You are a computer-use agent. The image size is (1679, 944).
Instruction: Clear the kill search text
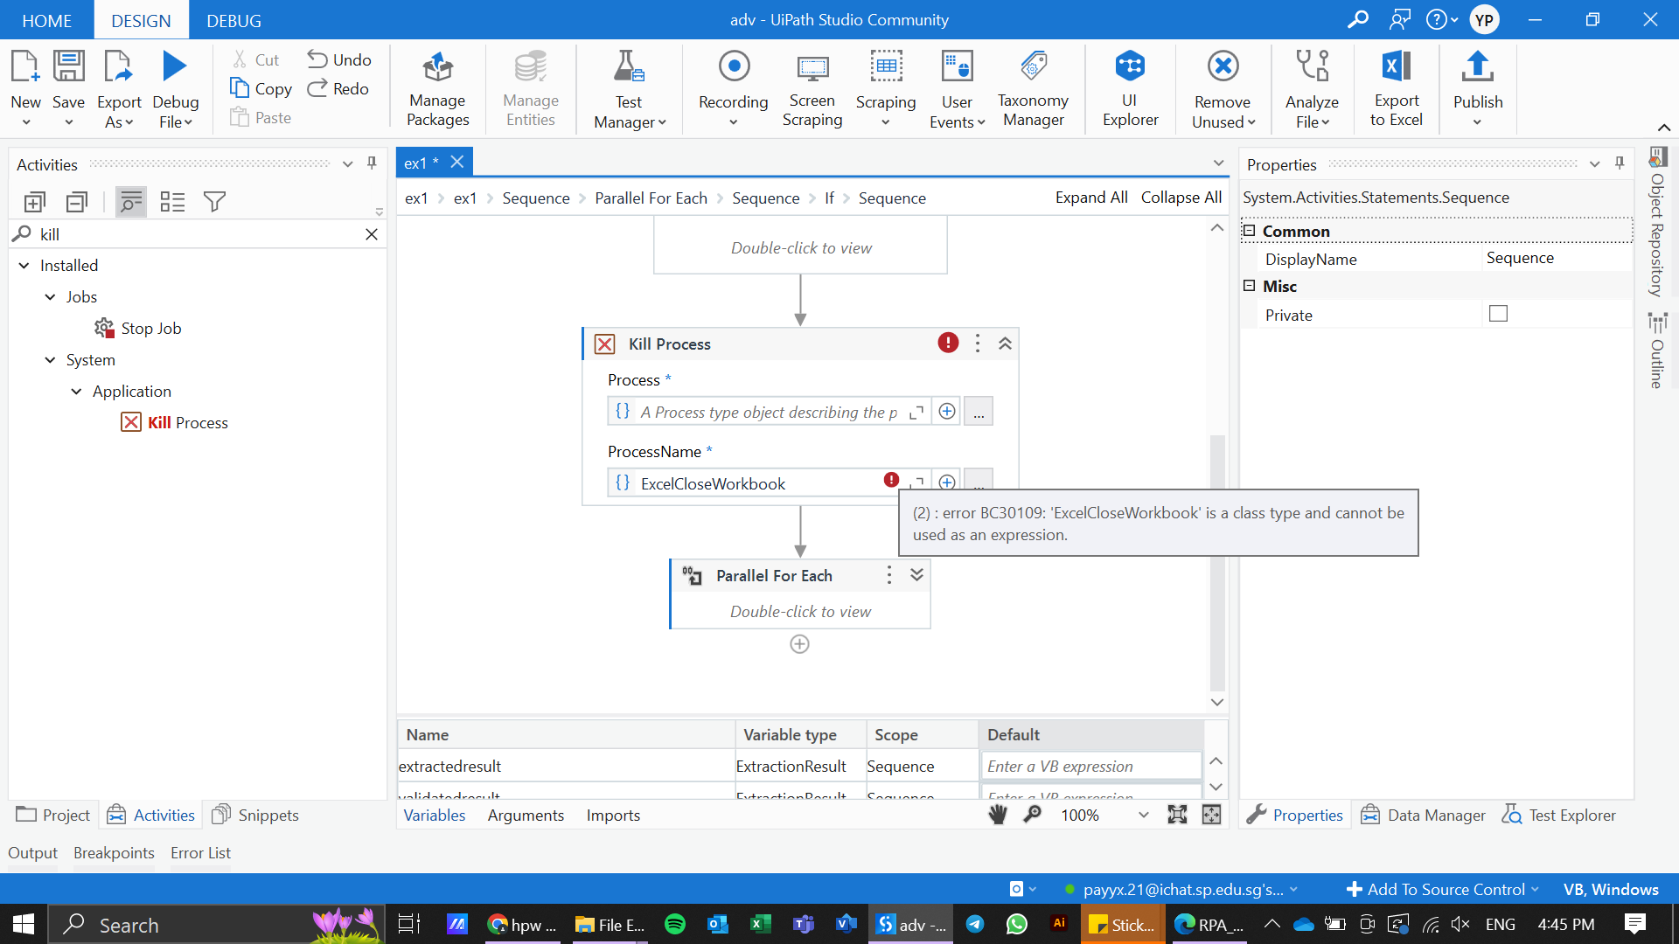point(372,234)
